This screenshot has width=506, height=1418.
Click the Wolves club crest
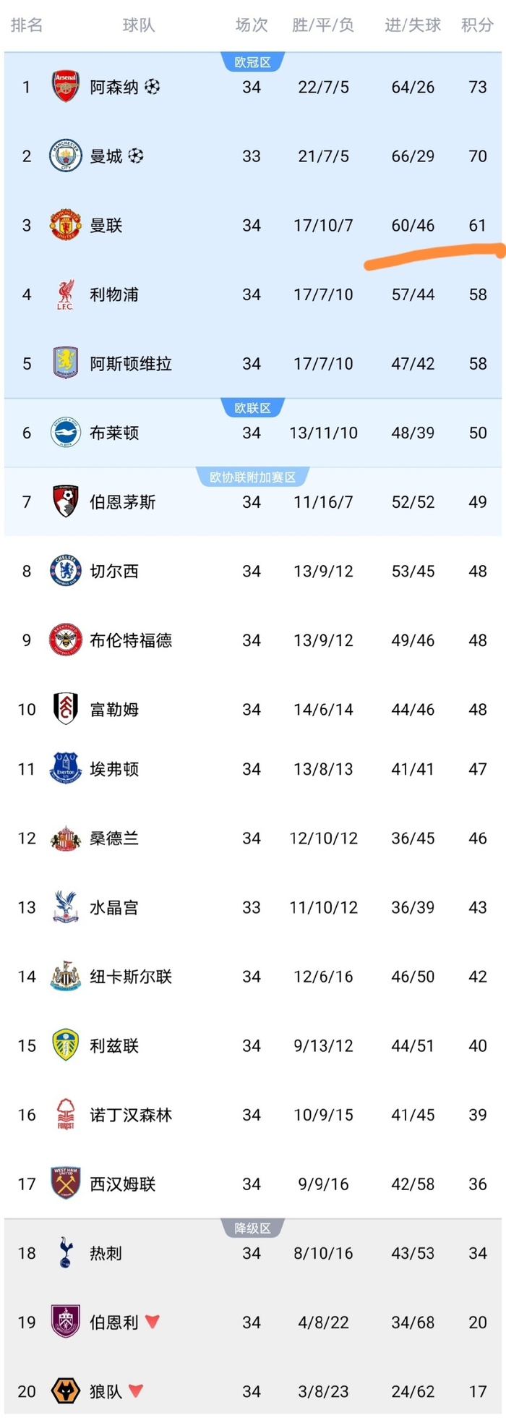pos(65,1391)
